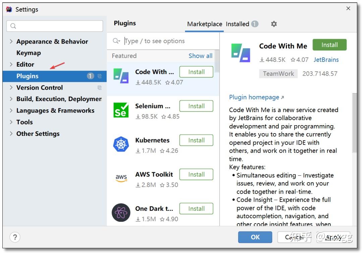Click the settings search field
362x253 pixels.
pos(55,26)
